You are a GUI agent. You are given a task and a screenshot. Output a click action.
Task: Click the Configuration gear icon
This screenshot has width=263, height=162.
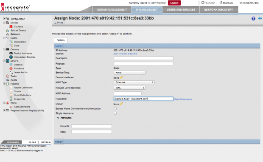8,19
